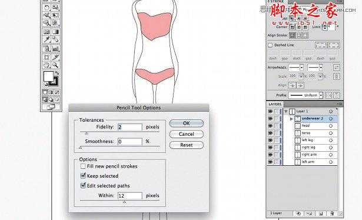Image resolution: width=362 pixels, height=220 pixels.
Task: Reset default fill and stroke
Action: point(46,84)
